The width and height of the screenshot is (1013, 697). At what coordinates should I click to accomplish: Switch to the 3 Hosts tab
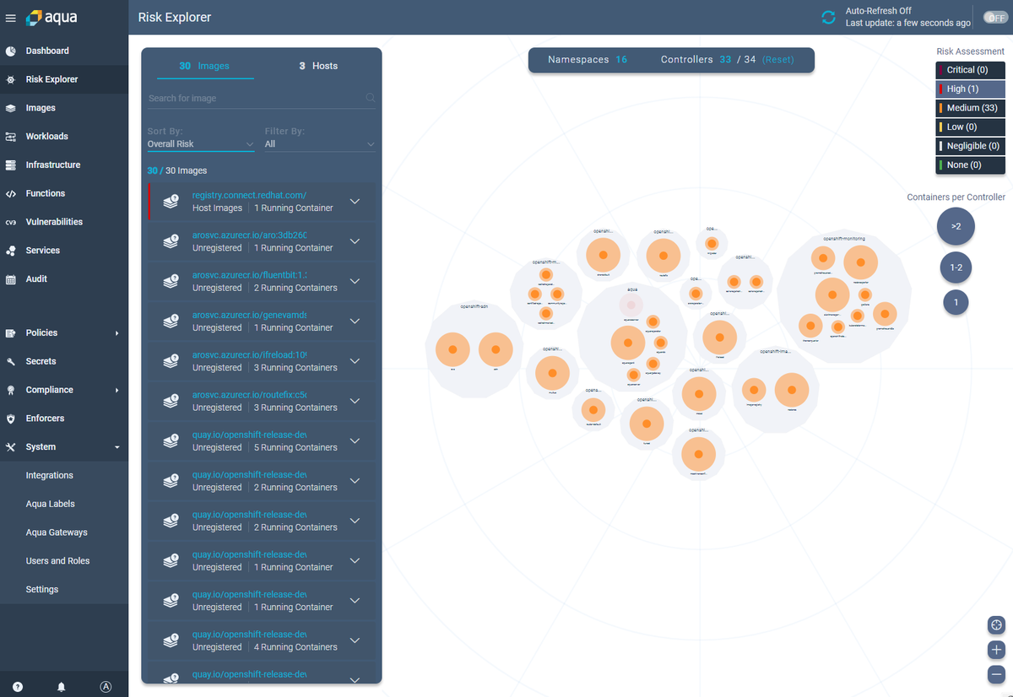pos(318,66)
